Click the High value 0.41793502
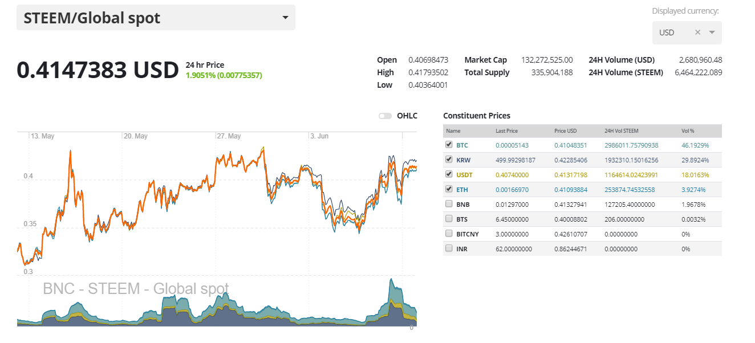 (428, 72)
